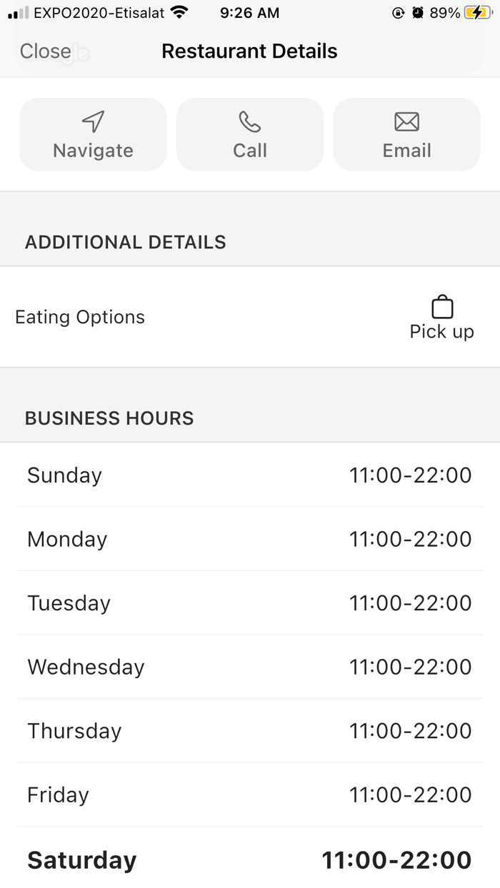The width and height of the screenshot is (500, 888).
Task: Tap the Call phone icon
Action: [250, 122]
